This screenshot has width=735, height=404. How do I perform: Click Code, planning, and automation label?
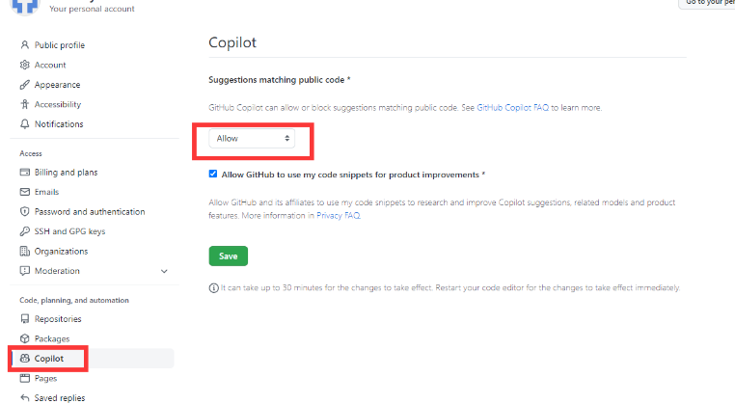[x=74, y=300]
